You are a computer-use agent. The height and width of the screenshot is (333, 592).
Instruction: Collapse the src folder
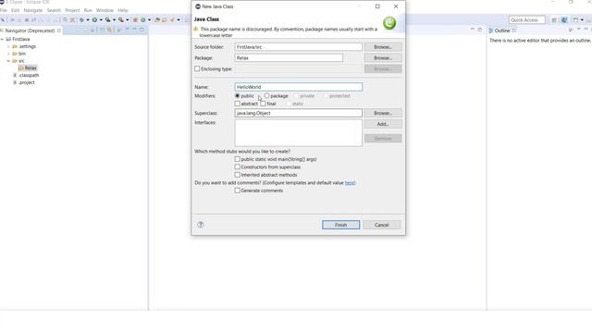coord(8,61)
